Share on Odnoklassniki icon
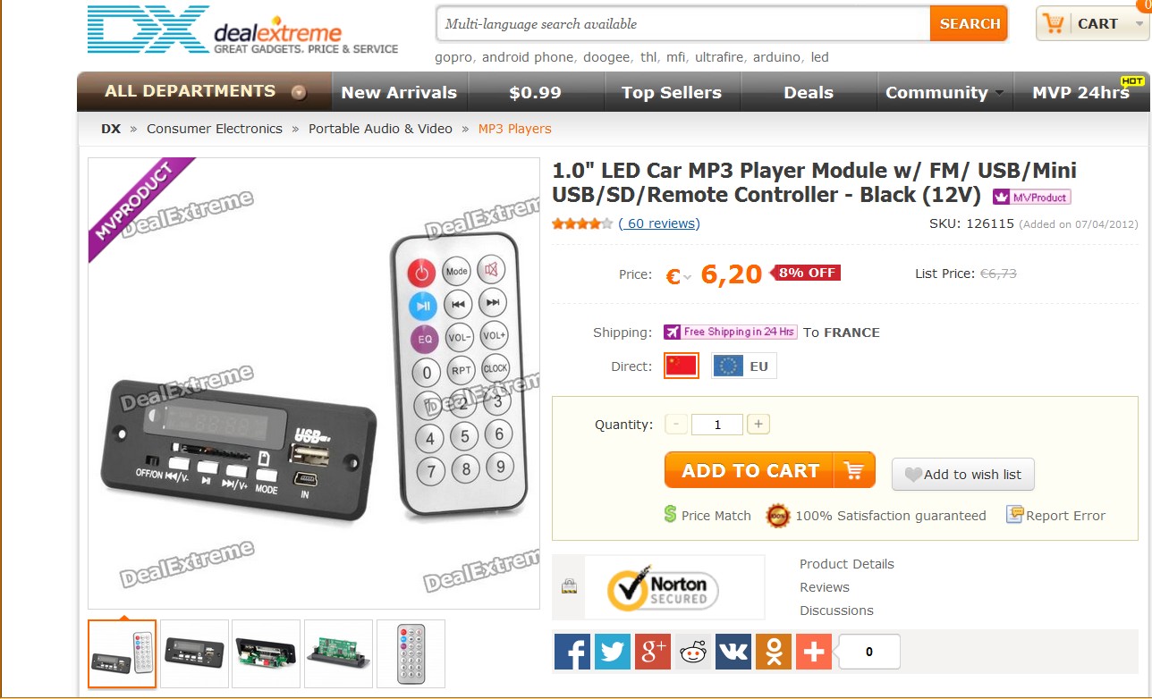The image size is (1152, 699). [x=774, y=652]
